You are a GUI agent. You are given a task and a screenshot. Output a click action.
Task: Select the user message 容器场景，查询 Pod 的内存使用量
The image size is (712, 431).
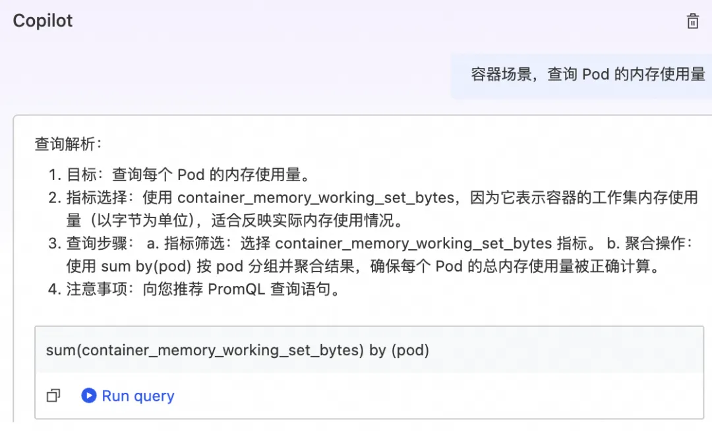(x=588, y=74)
